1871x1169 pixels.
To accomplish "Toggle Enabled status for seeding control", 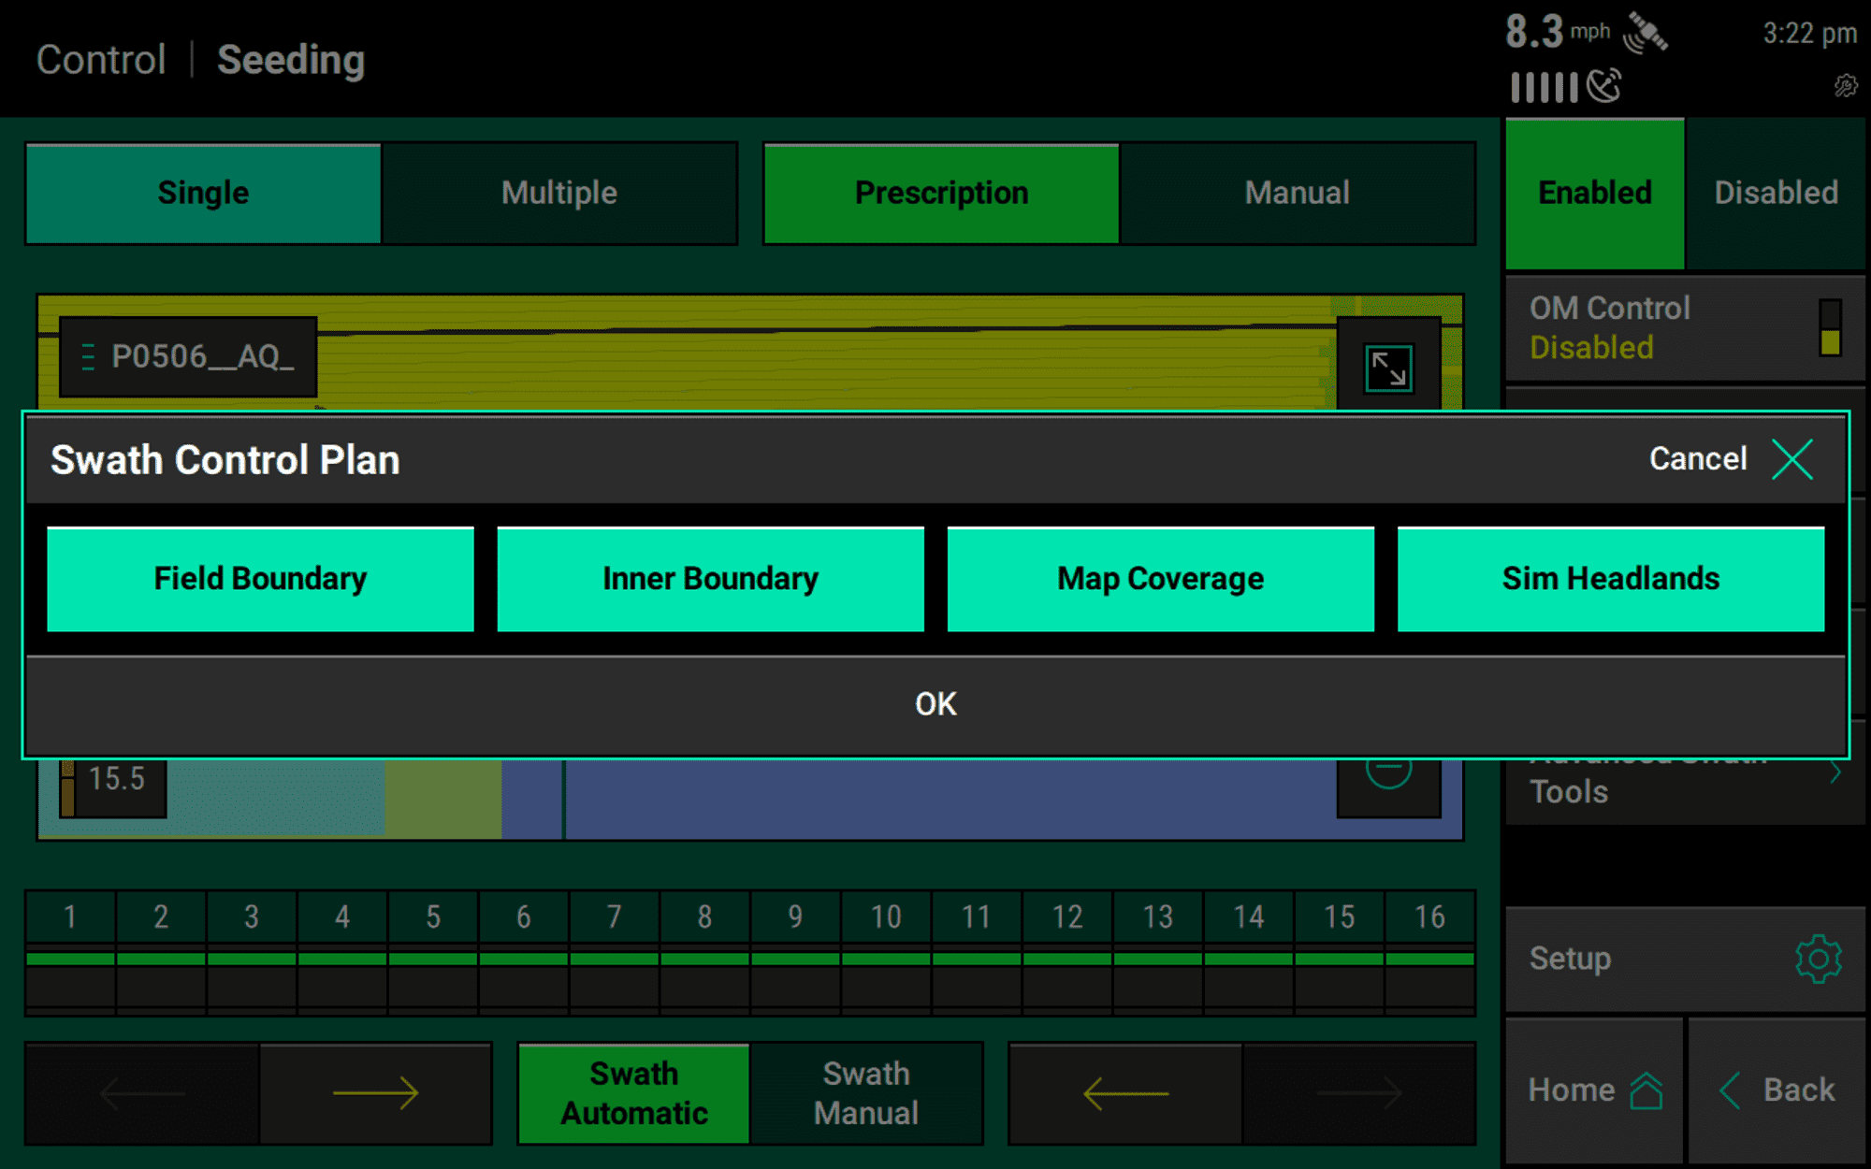I will [x=1595, y=193].
